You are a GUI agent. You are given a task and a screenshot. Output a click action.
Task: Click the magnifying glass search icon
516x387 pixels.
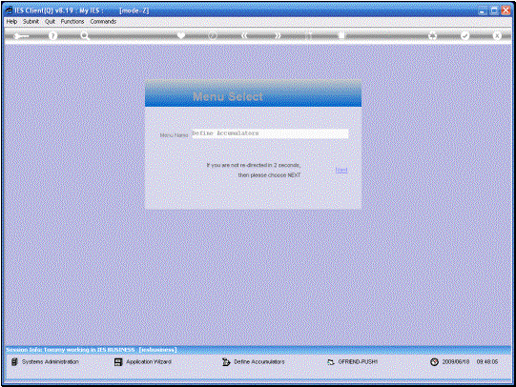(x=85, y=36)
